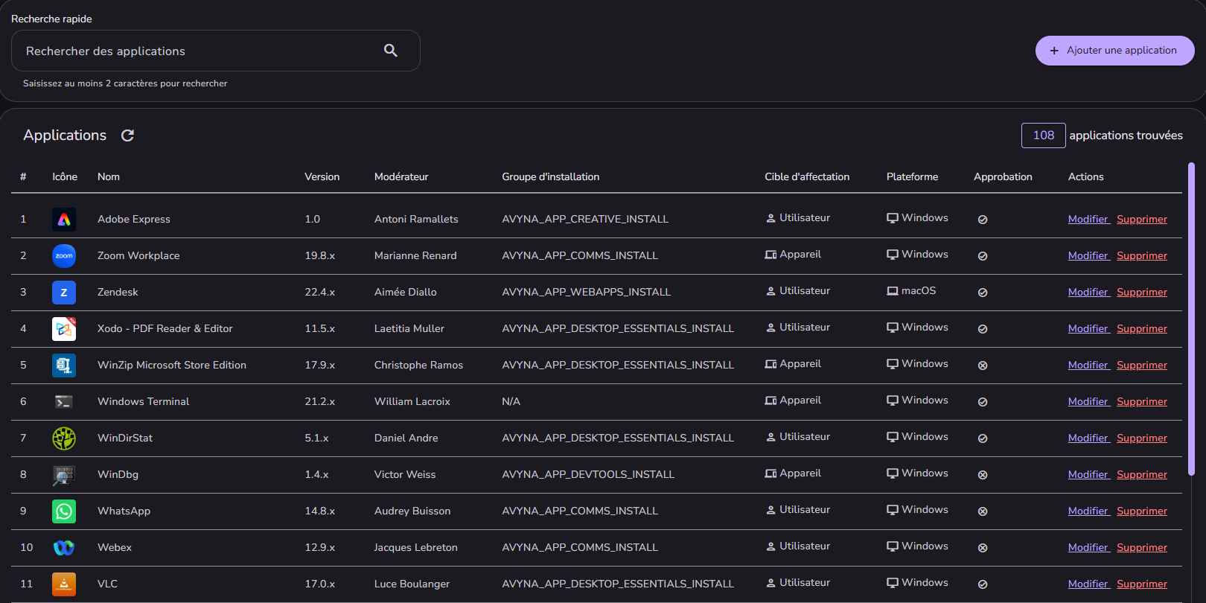Viewport: 1206px width, 603px height.
Task: Edit the Zendesk application entry
Action: (x=1088, y=292)
